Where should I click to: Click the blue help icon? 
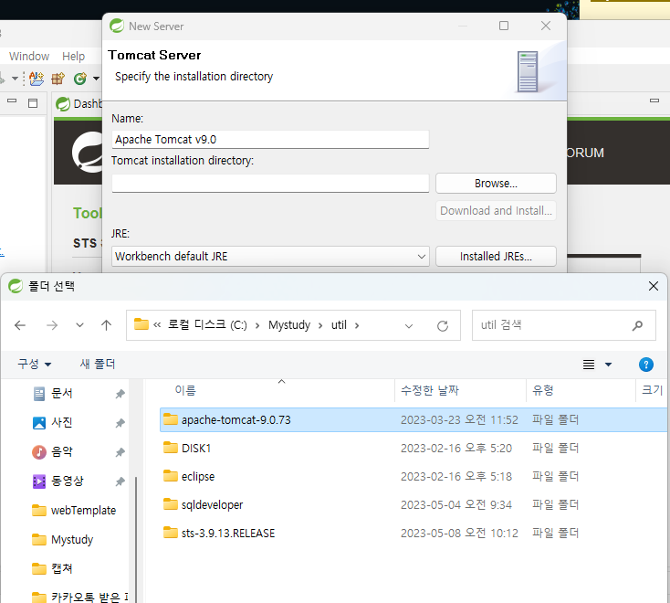(x=645, y=365)
